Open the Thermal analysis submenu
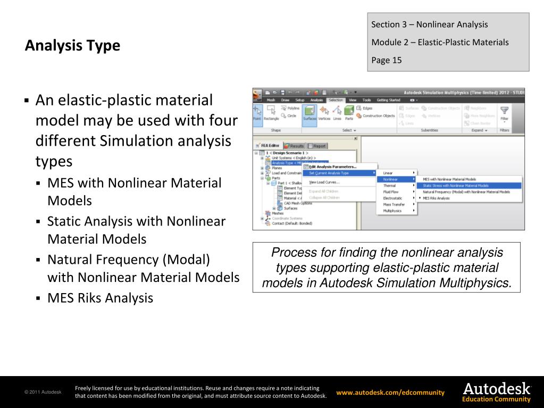The width and height of the screenshot is (544, 408). (397, 186)
